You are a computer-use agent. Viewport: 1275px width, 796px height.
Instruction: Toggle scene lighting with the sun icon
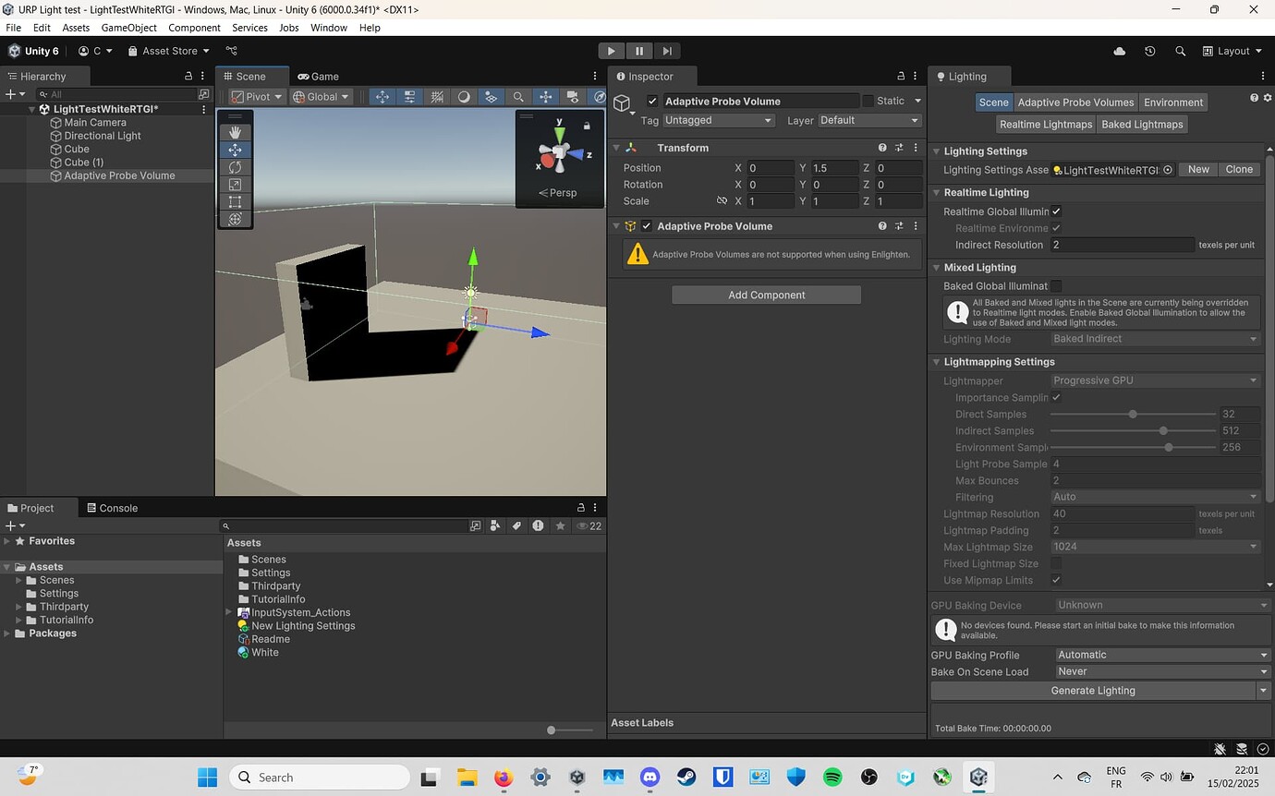tap(465, 96)
